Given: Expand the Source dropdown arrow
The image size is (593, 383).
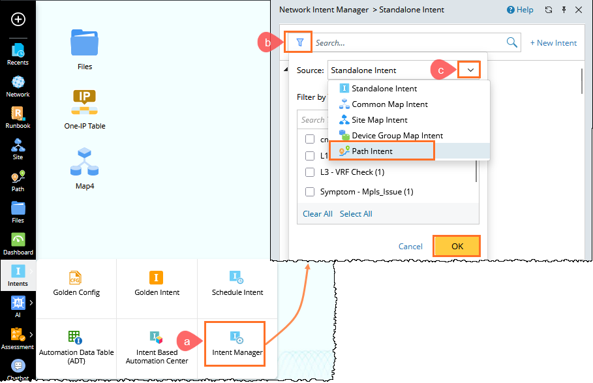Looking at the screenshot, I should pyautogui.click(x=470, y=70).
